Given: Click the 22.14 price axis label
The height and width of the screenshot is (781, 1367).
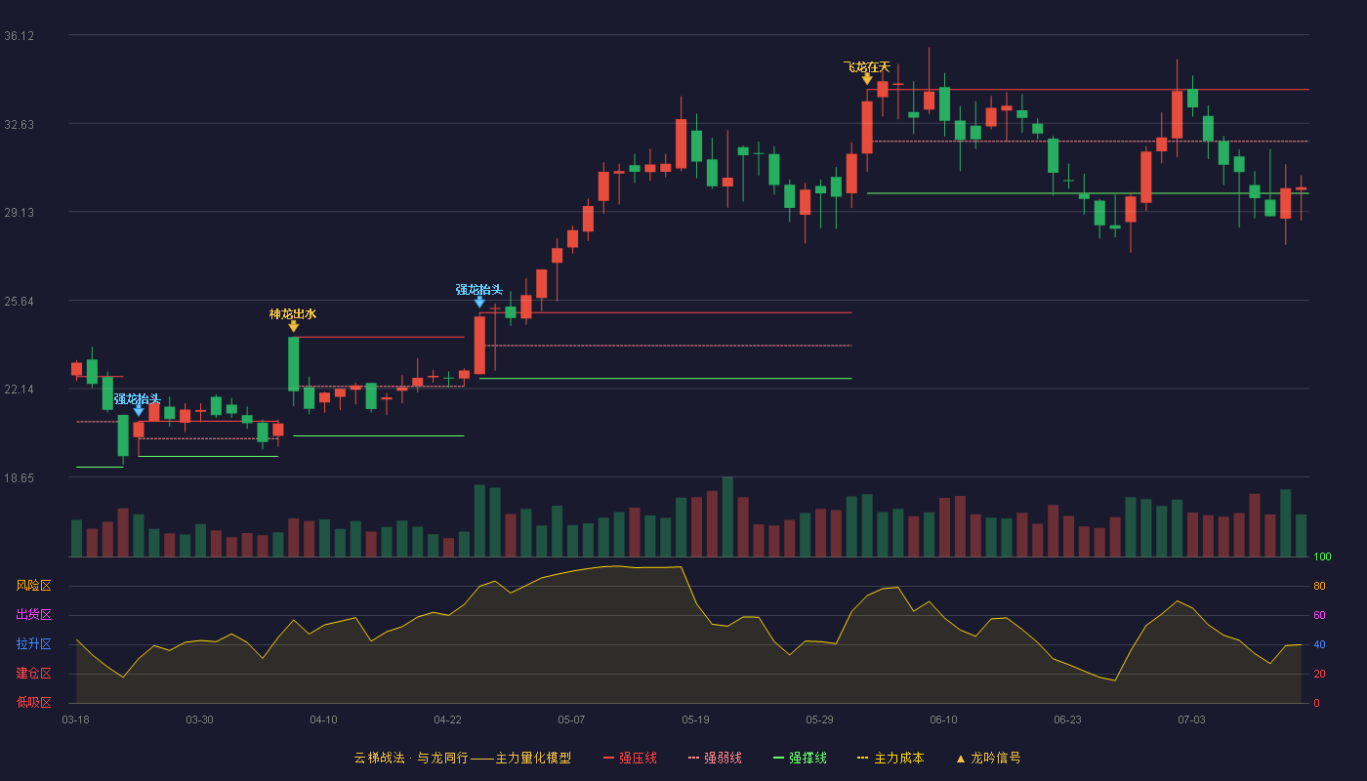Looking at the screenshot, I should pyautogui.click(x=20, y=390).
